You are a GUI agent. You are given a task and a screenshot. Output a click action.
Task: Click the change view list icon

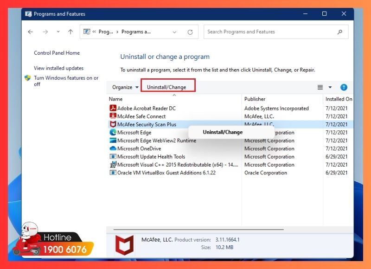[320, 87]
